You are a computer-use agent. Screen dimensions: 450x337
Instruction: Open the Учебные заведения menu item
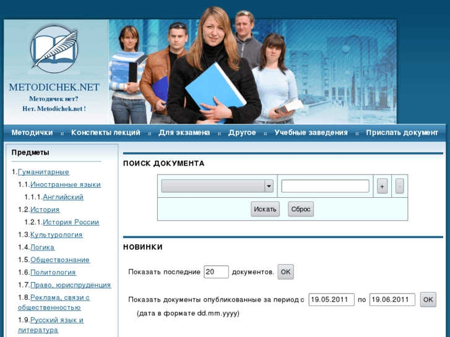tap(311, 132)
